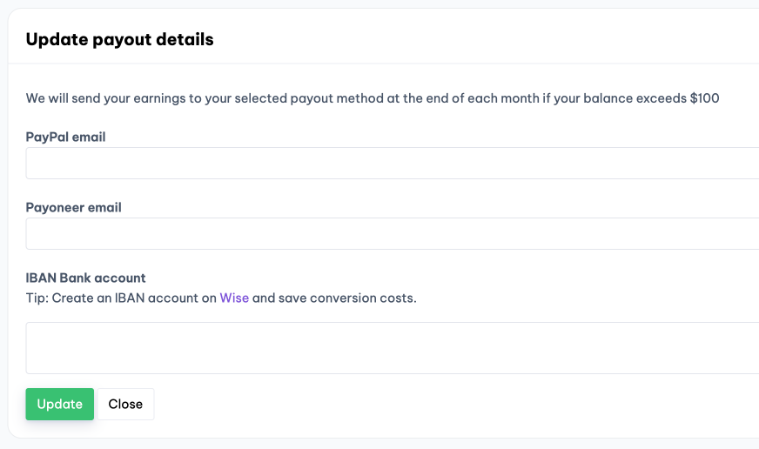This screenshot has height=449, width=759.
Task: Click the left edge of Payoneer input
Action: point(35,233)
